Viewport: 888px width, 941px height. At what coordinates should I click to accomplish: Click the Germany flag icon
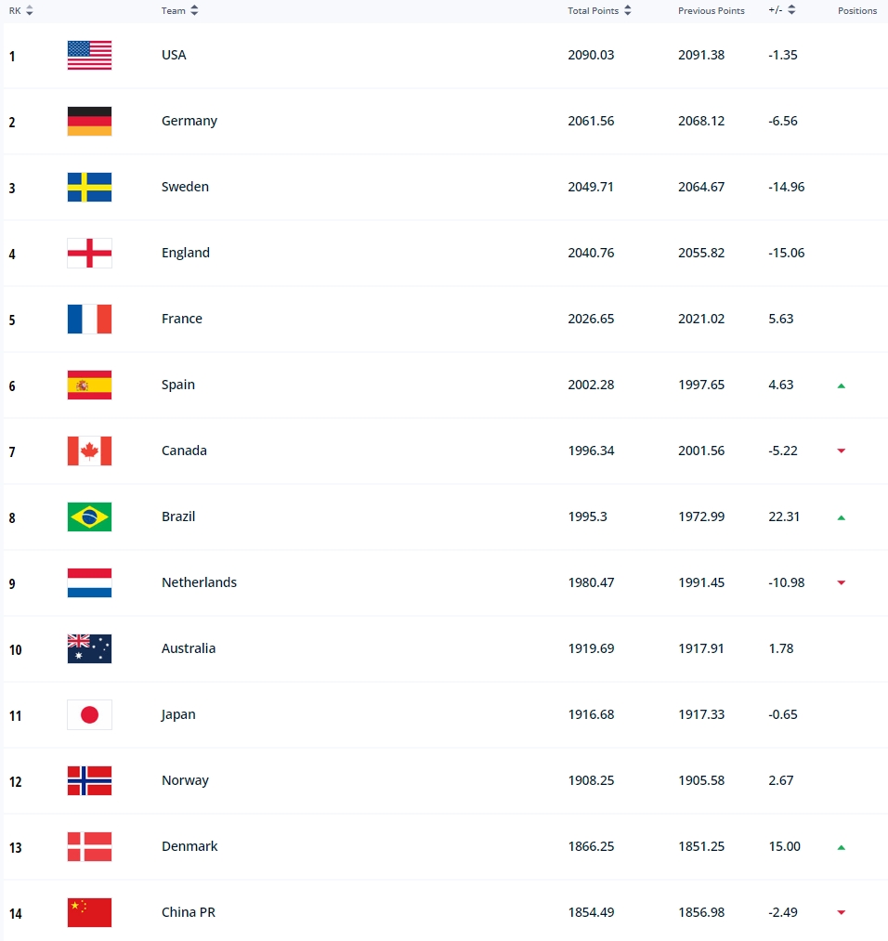click(89, 122)
